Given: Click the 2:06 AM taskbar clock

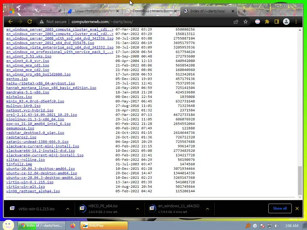Looking at the screenshot, I should pyautogui.click(x=292, y=226).
